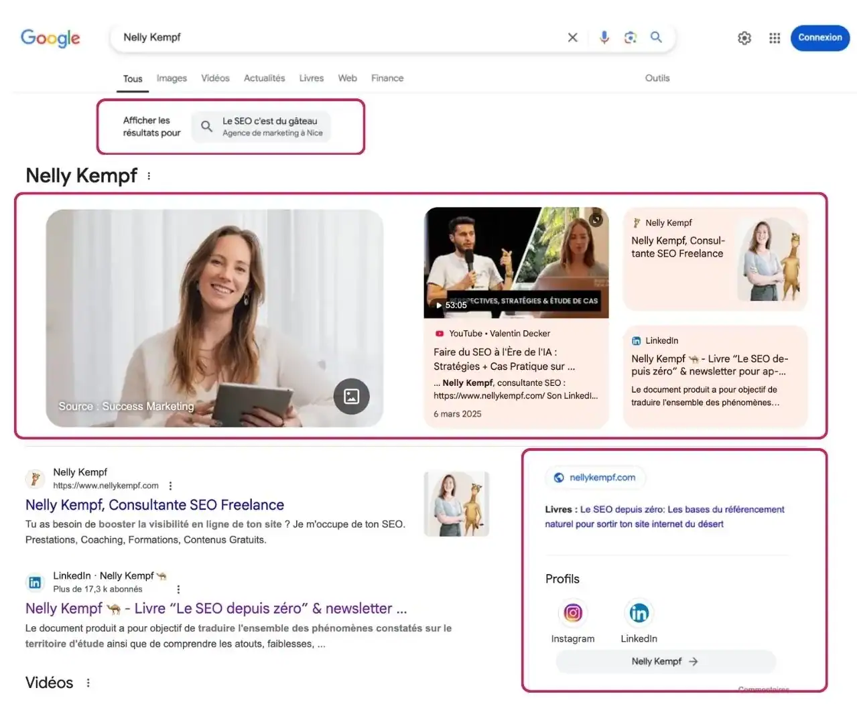Play the 53:05 YouTube video thumbnail
The width and height of the screenshot is (857, 704).
click(x=516, y=263)
